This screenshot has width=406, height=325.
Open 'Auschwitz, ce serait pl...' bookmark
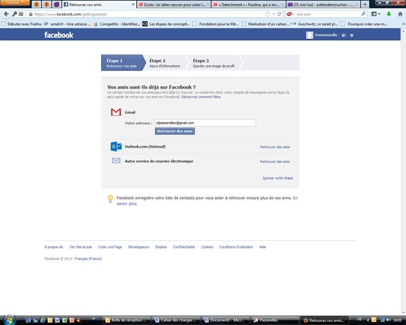[x=315, y=24]
